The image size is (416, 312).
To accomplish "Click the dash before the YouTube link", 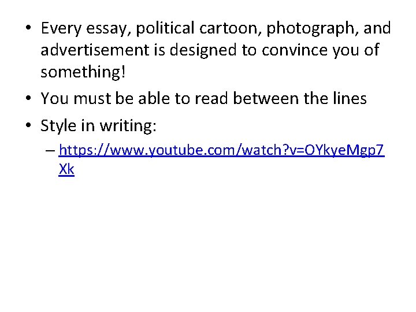I will tap(50, 151).
